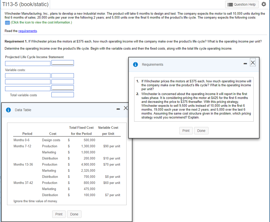Click the cost information table icon
Screen dimensions: 270x222
(x=7, y=22)
